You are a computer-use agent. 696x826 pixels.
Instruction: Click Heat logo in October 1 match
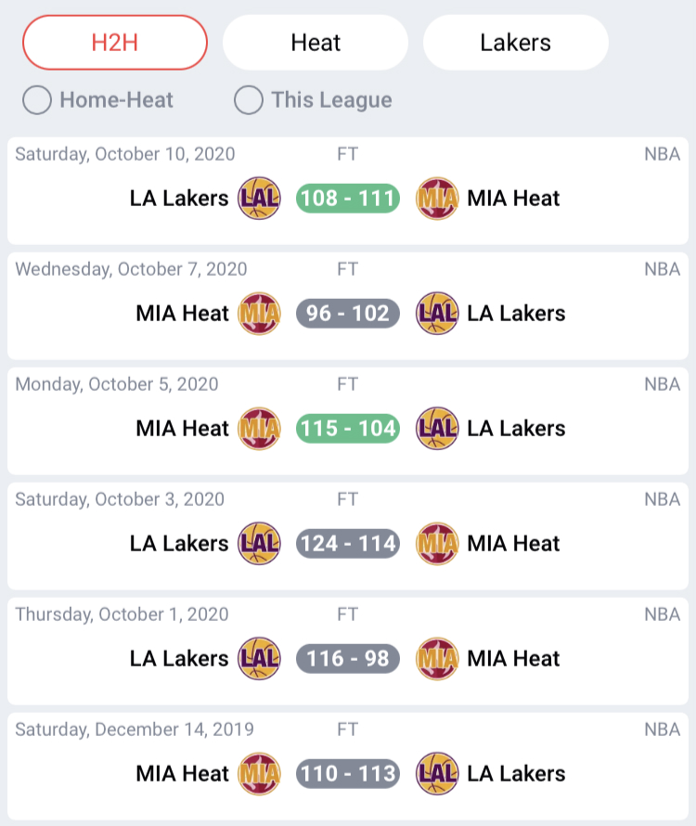[x=437, y=659]
